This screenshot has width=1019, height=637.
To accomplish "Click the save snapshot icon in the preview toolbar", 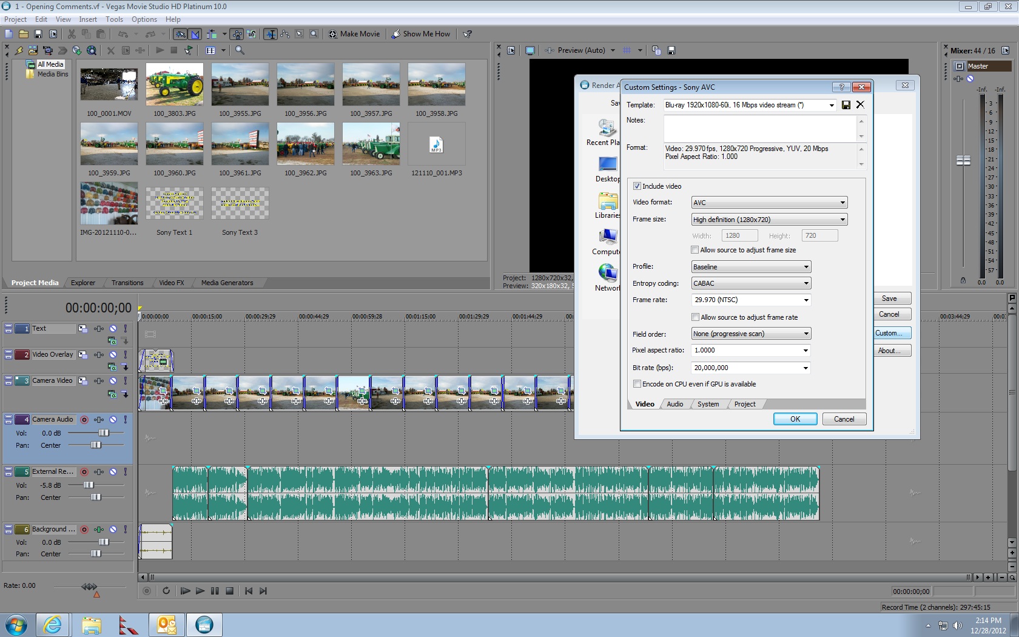I will coord(671,50).
